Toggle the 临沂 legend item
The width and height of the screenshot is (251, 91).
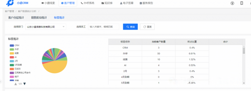pyautogui.click(x=14, y=77)
